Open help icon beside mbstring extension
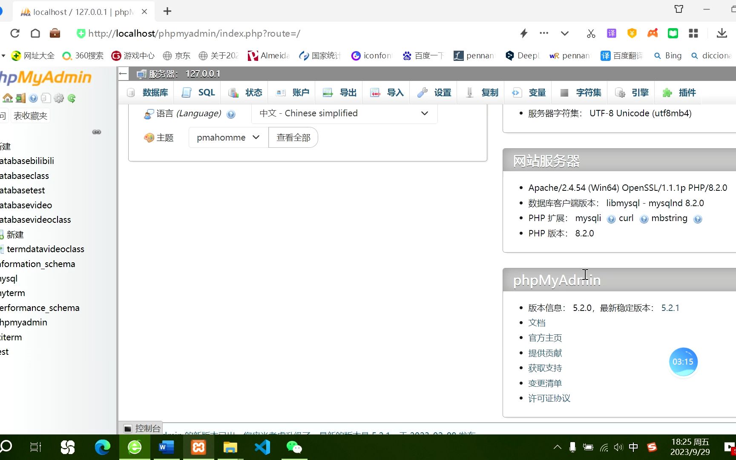Viewport: 736px width, 460px height. coord(698,219)
